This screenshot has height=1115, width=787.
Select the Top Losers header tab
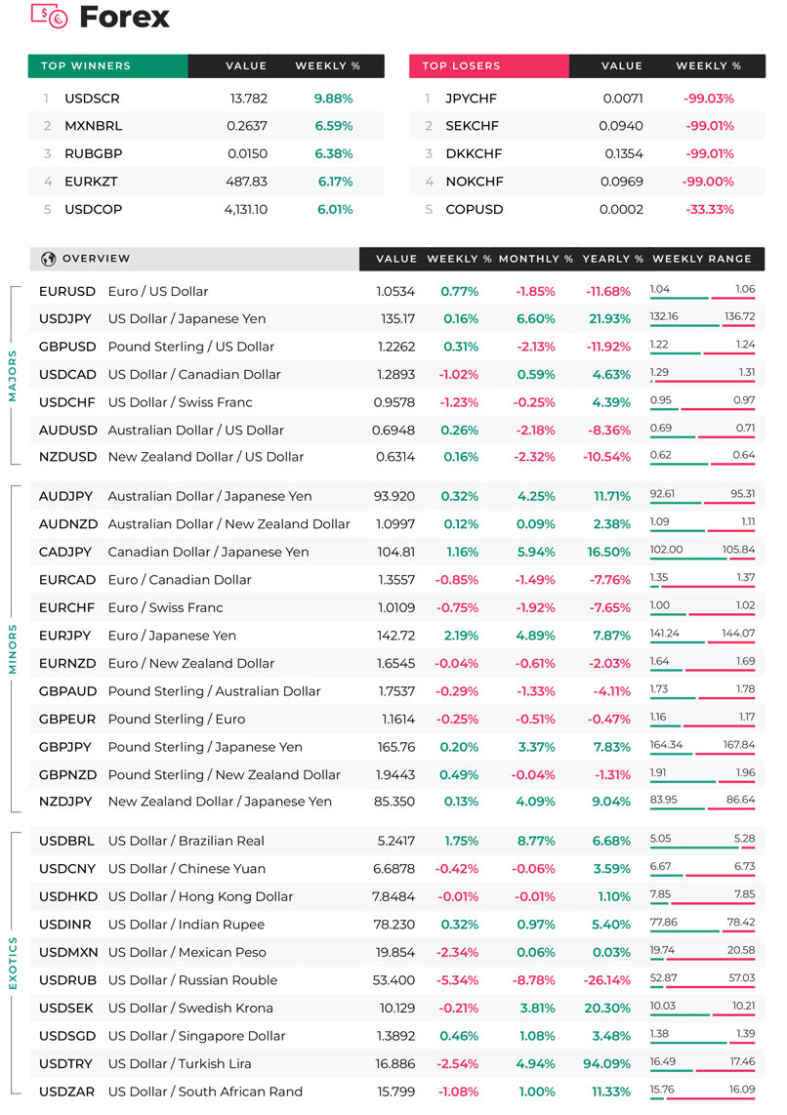point(489,66)
